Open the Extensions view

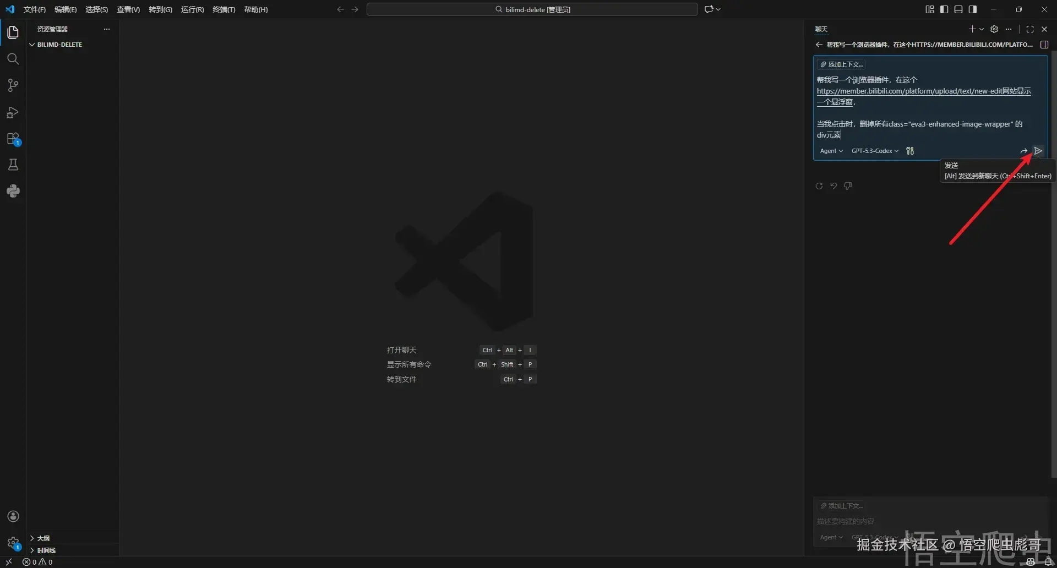pyautogui.click(x=13, y=139)
